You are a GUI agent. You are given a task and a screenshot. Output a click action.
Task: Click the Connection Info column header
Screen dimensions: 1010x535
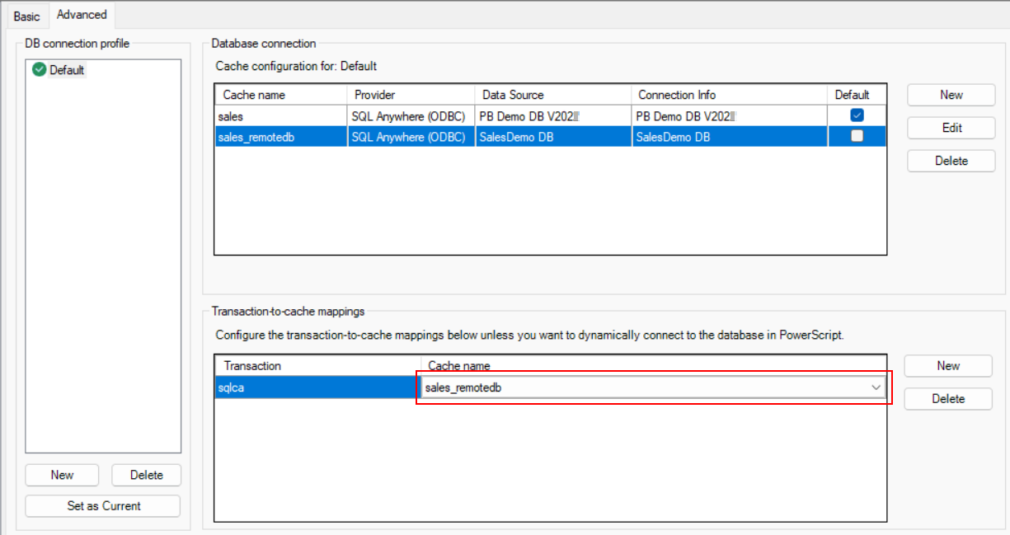(729, 95)
